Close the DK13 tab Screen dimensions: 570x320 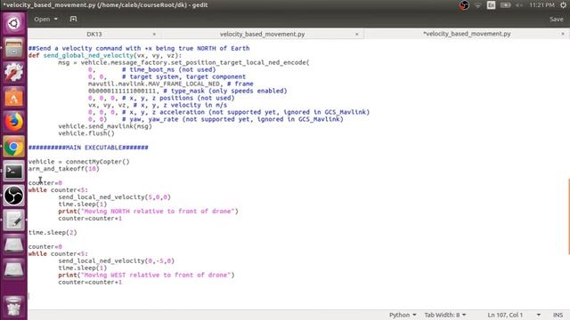point(154,34)
